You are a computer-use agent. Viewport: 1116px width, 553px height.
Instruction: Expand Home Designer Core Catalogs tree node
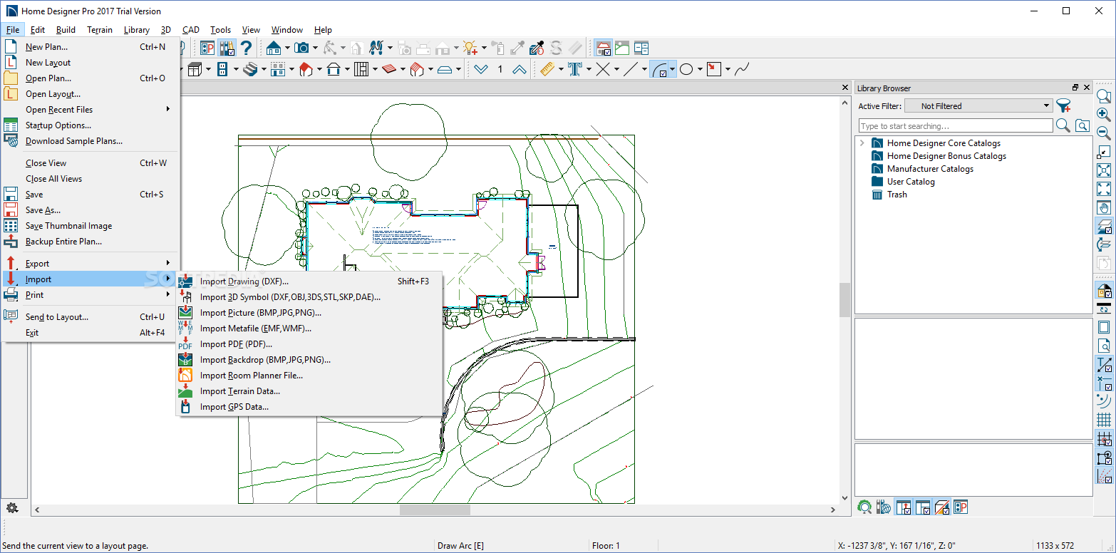pos(862,143)
